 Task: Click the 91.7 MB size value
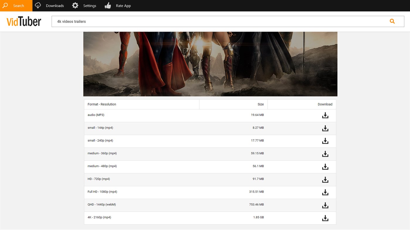coord(258,179)
